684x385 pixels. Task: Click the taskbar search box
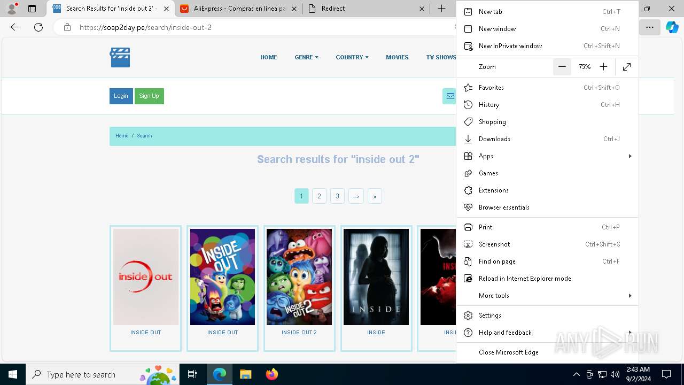click(x=103, y=374)
